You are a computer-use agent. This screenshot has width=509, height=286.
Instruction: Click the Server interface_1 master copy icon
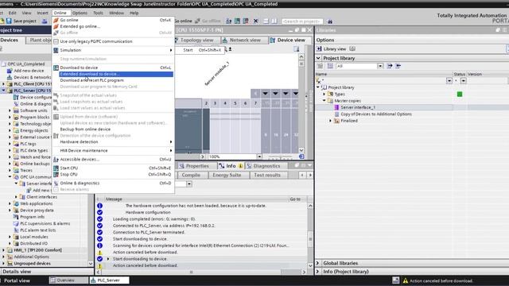click(336, 107)
